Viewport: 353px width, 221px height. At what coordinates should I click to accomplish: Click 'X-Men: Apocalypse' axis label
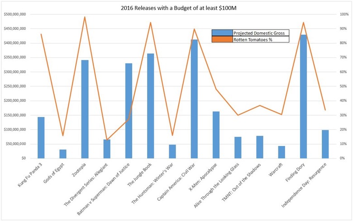coord(203,177)
